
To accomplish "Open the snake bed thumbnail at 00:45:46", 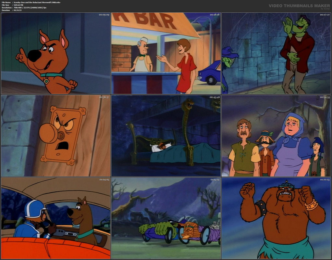I will [x=166, y=136].
